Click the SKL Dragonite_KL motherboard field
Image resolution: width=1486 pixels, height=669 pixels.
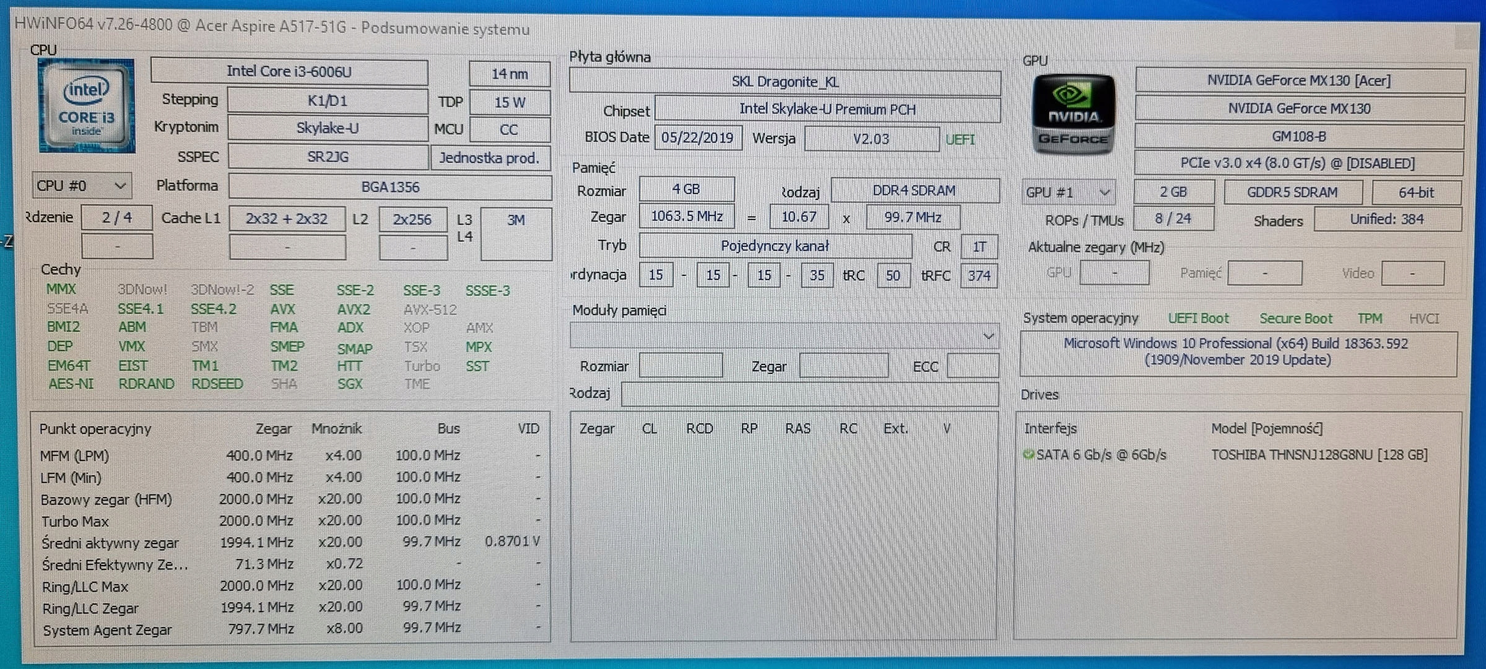[784, 82]
